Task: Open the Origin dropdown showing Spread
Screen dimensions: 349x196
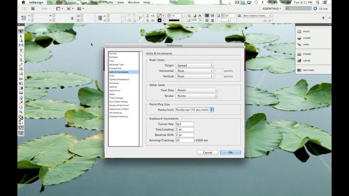Action: (x=195, y=65)
